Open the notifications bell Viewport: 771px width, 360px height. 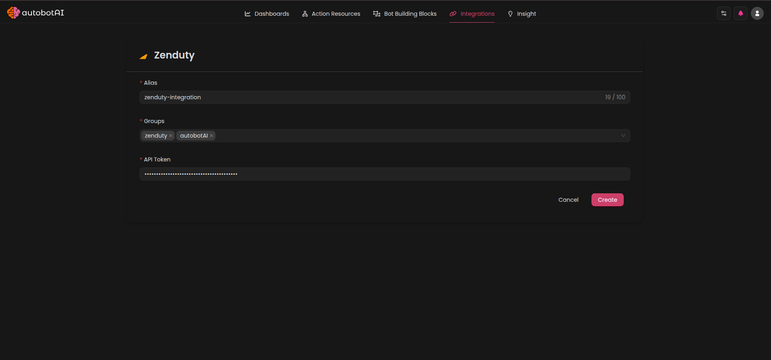pos(741,13)
